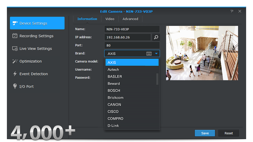Click the Camera model label
This screenshot has height=142, width=253.
click(87, 62)
